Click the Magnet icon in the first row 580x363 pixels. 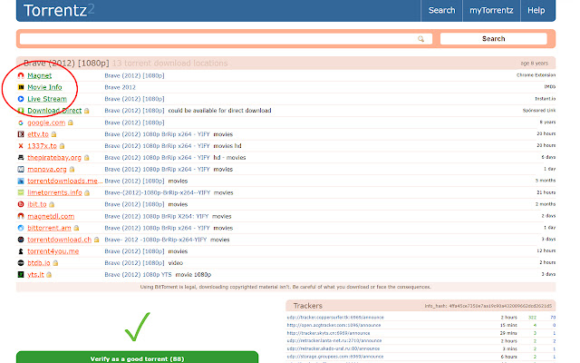21,75
